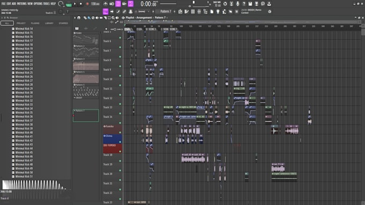
Task: Select the magnet snap icon in playlist toolbar
Action: (x=79, y=18)
